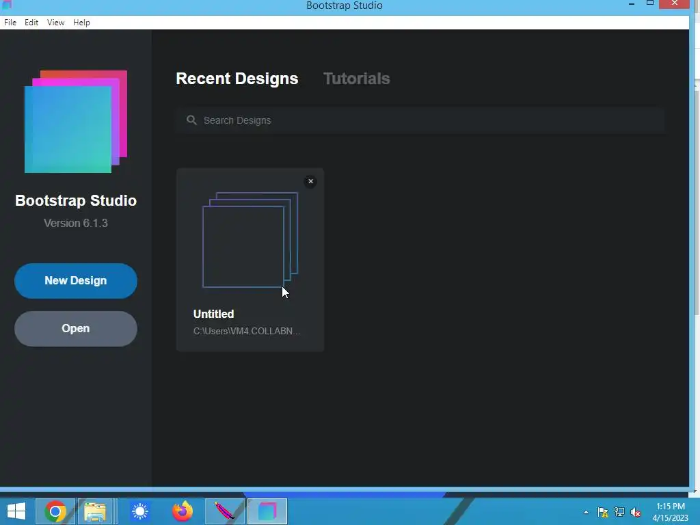Click the Open button
The image size is (700, 525).
pos(76,329)
